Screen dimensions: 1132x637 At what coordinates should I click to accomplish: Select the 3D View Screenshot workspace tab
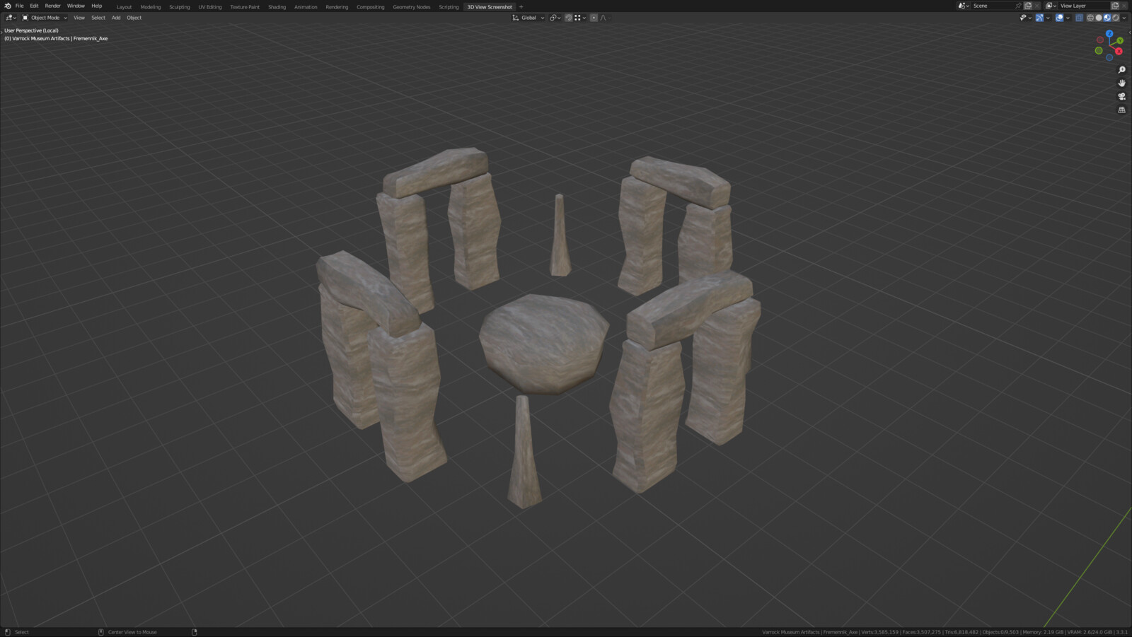pyautogui.click(x=490, y=7)
